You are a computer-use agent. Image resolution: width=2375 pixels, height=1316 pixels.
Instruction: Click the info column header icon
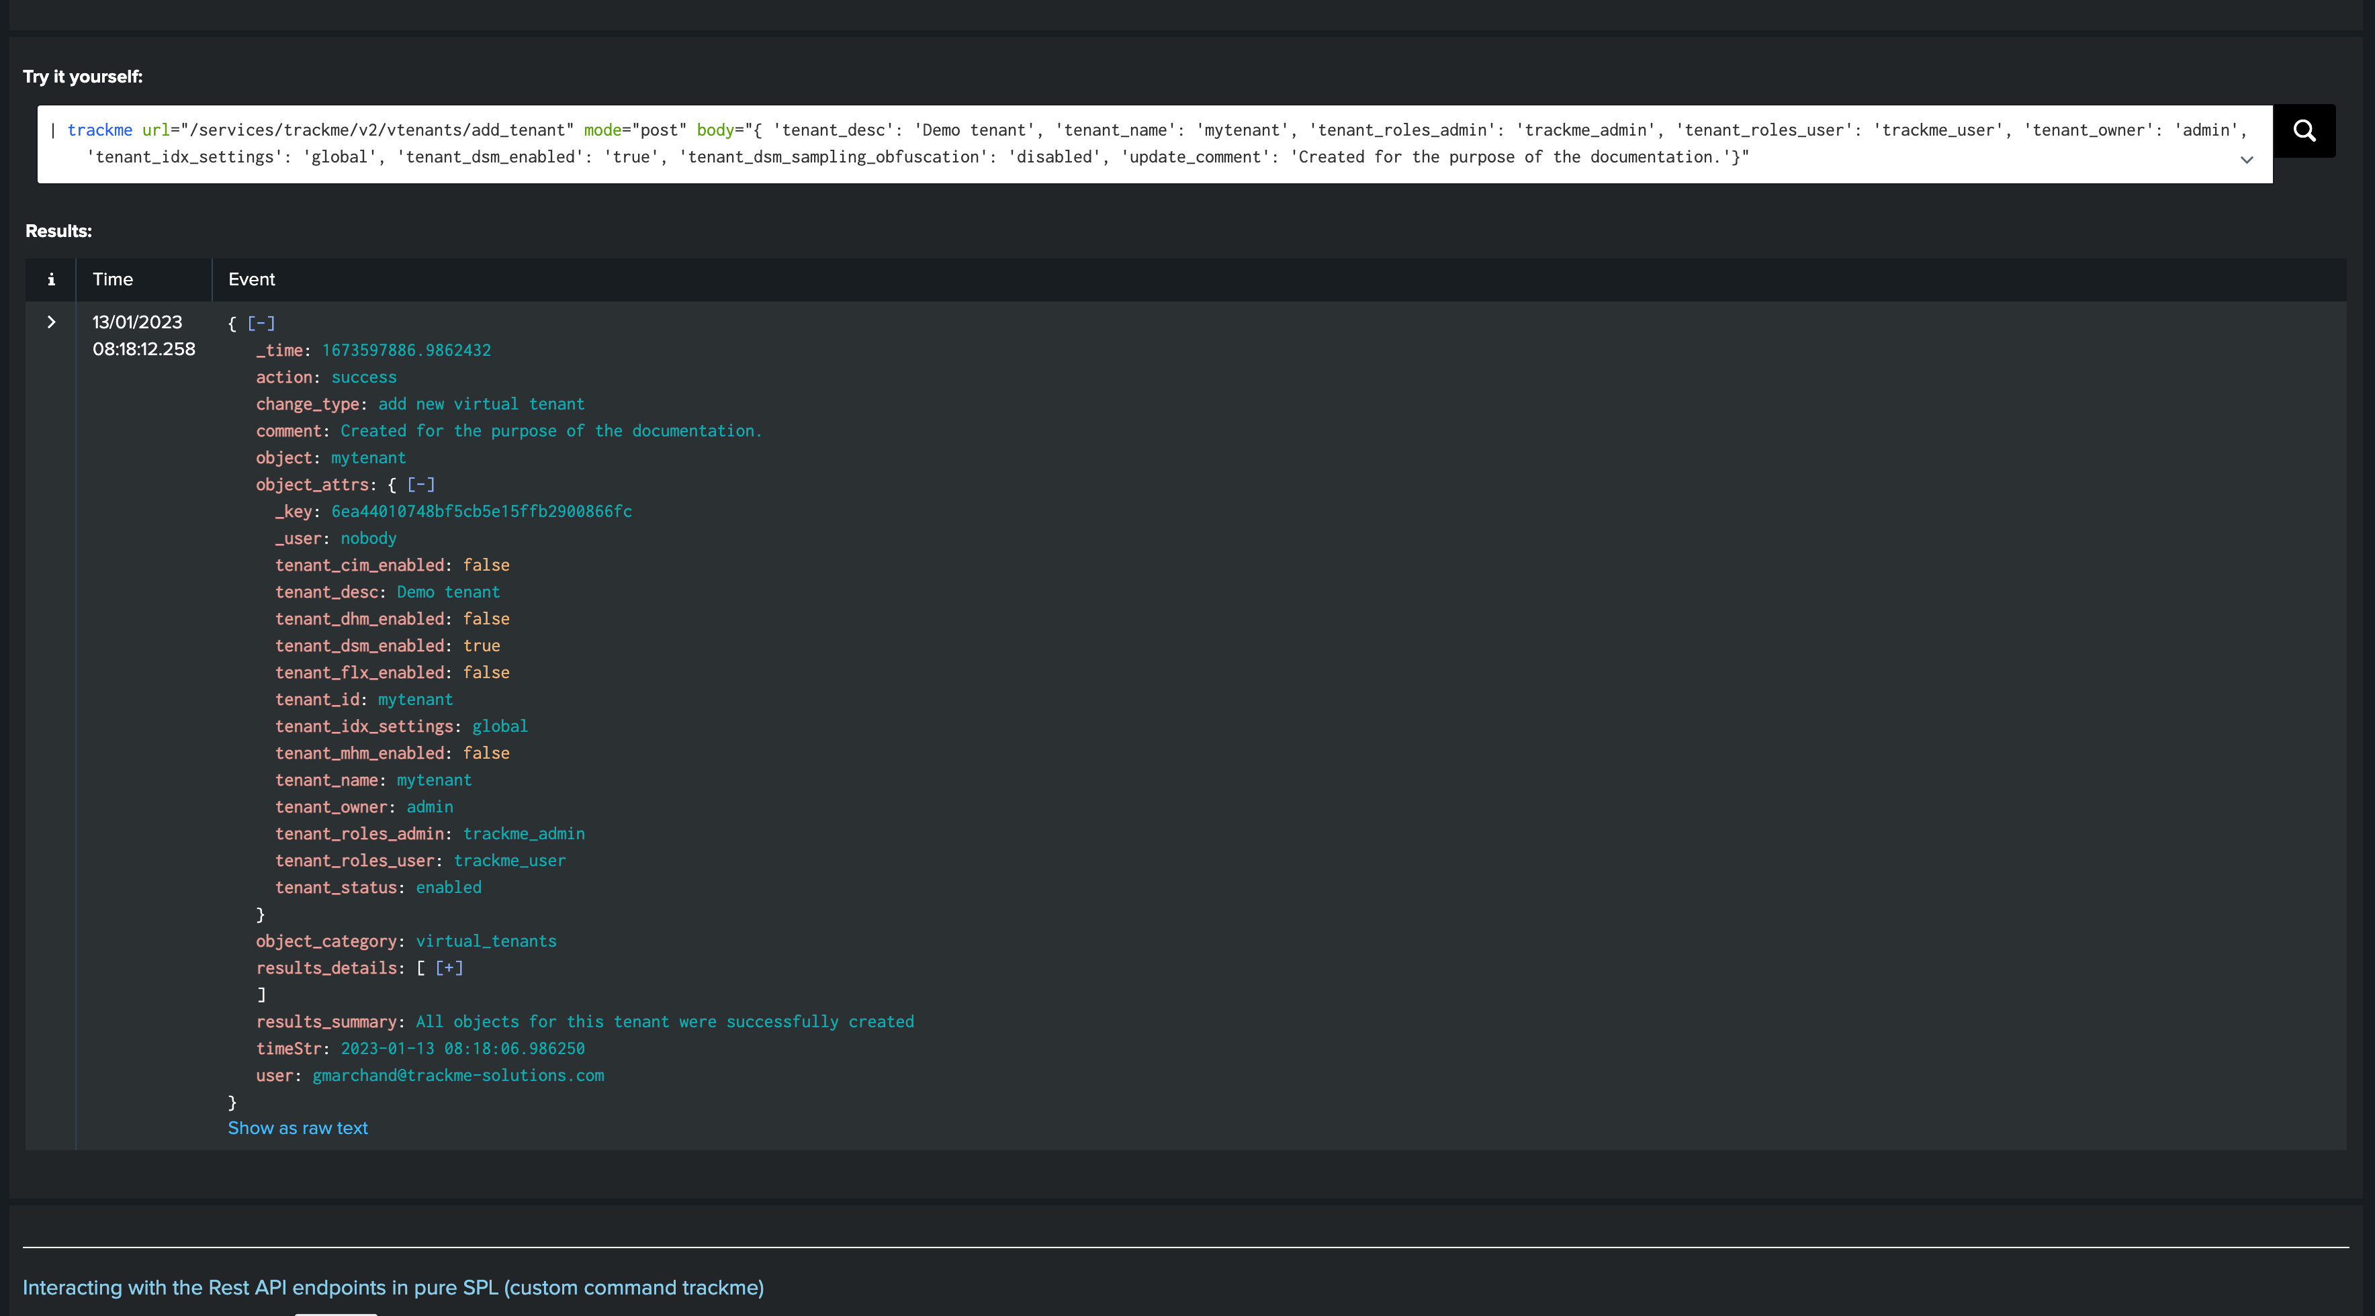coord(50,279)
